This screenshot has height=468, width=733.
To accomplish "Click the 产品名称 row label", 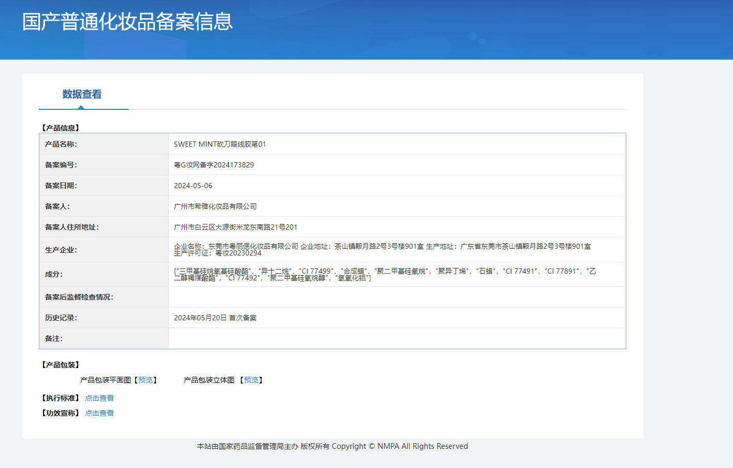I will (61, 144).
